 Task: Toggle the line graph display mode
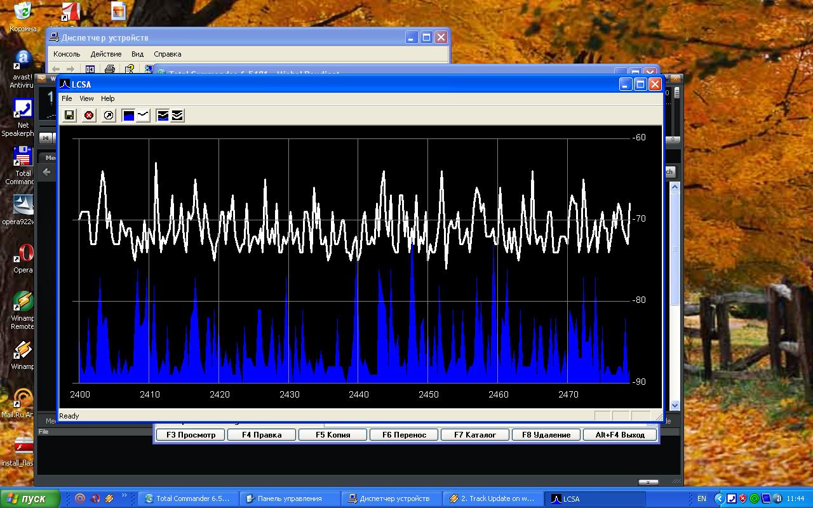pyautogui.click(x=143, y=115)
